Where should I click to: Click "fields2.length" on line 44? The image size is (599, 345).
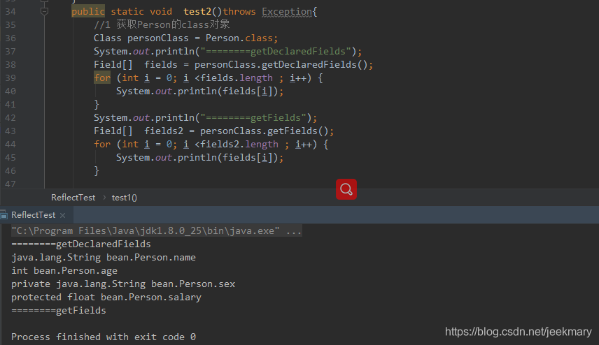pyautogui.click(x=239, y=145)
